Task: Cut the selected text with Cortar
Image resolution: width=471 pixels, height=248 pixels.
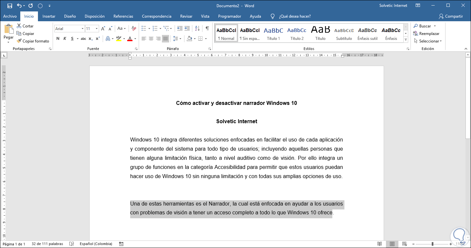Action: (x=25, y=26)
